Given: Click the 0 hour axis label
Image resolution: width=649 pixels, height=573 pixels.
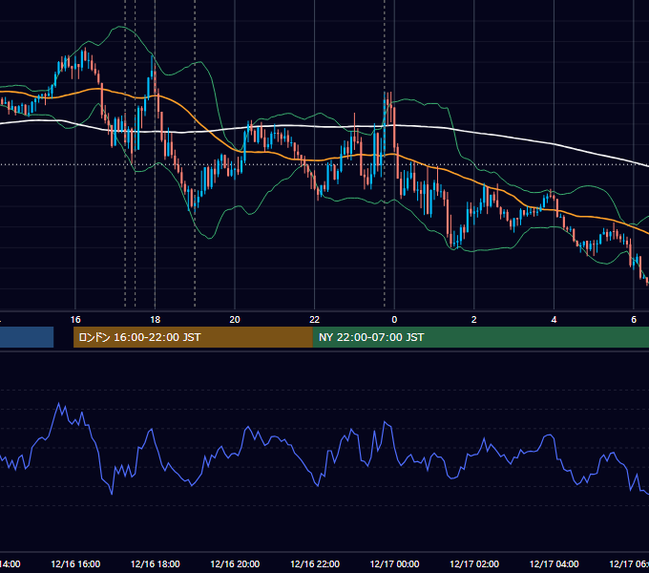Looking at the screenshot, I should pos(394,320).
